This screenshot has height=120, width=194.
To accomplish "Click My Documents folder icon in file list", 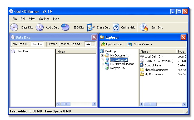I will (142, 74).
